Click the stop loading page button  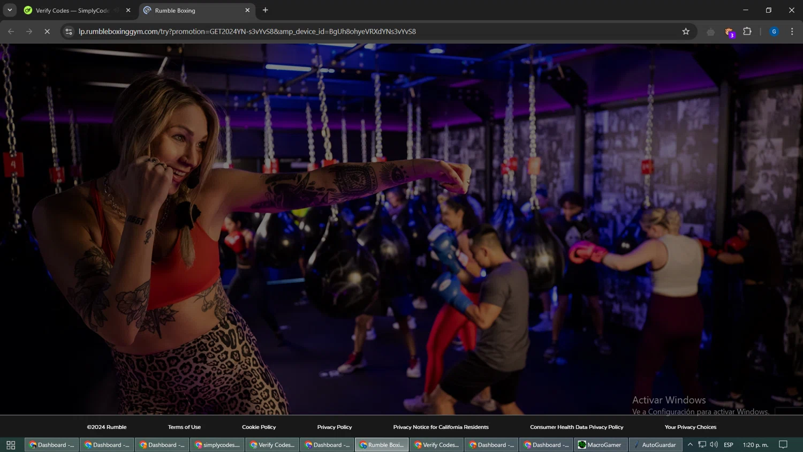tap(47, 32)
